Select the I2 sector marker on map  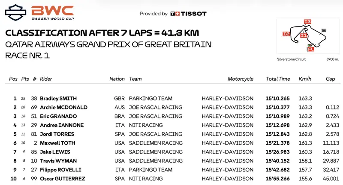coord(286,34)
